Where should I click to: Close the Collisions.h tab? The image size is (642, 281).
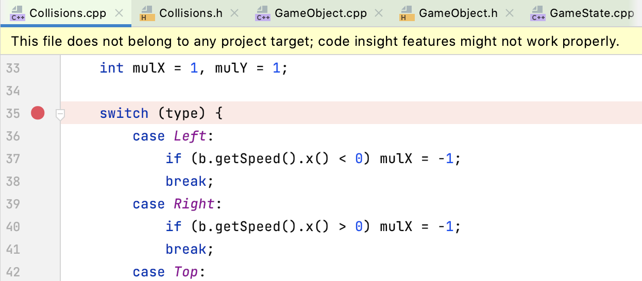[x=235, y=13]
